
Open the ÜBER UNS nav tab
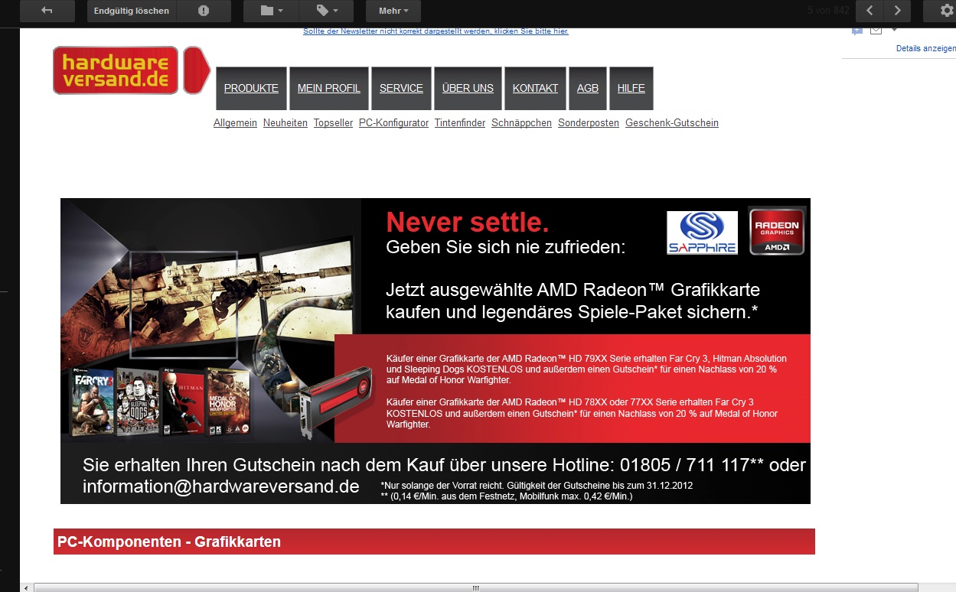[468, 89]
